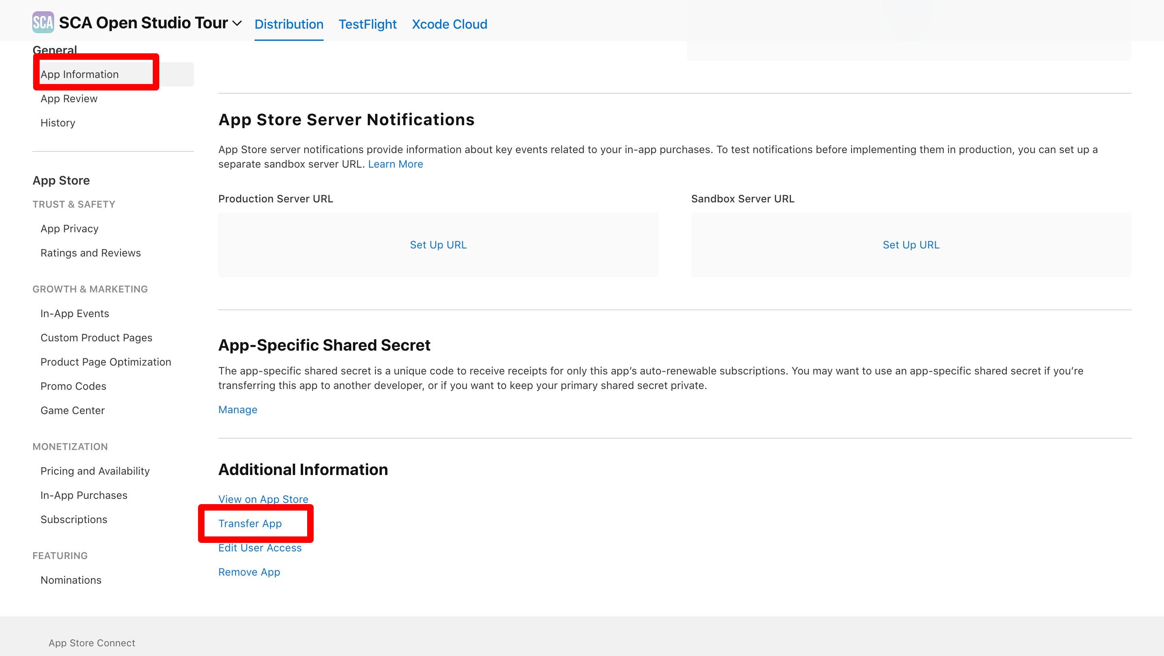
Task: Click the Remove App link
Action: pyautogui.click(x=249, y=572)
